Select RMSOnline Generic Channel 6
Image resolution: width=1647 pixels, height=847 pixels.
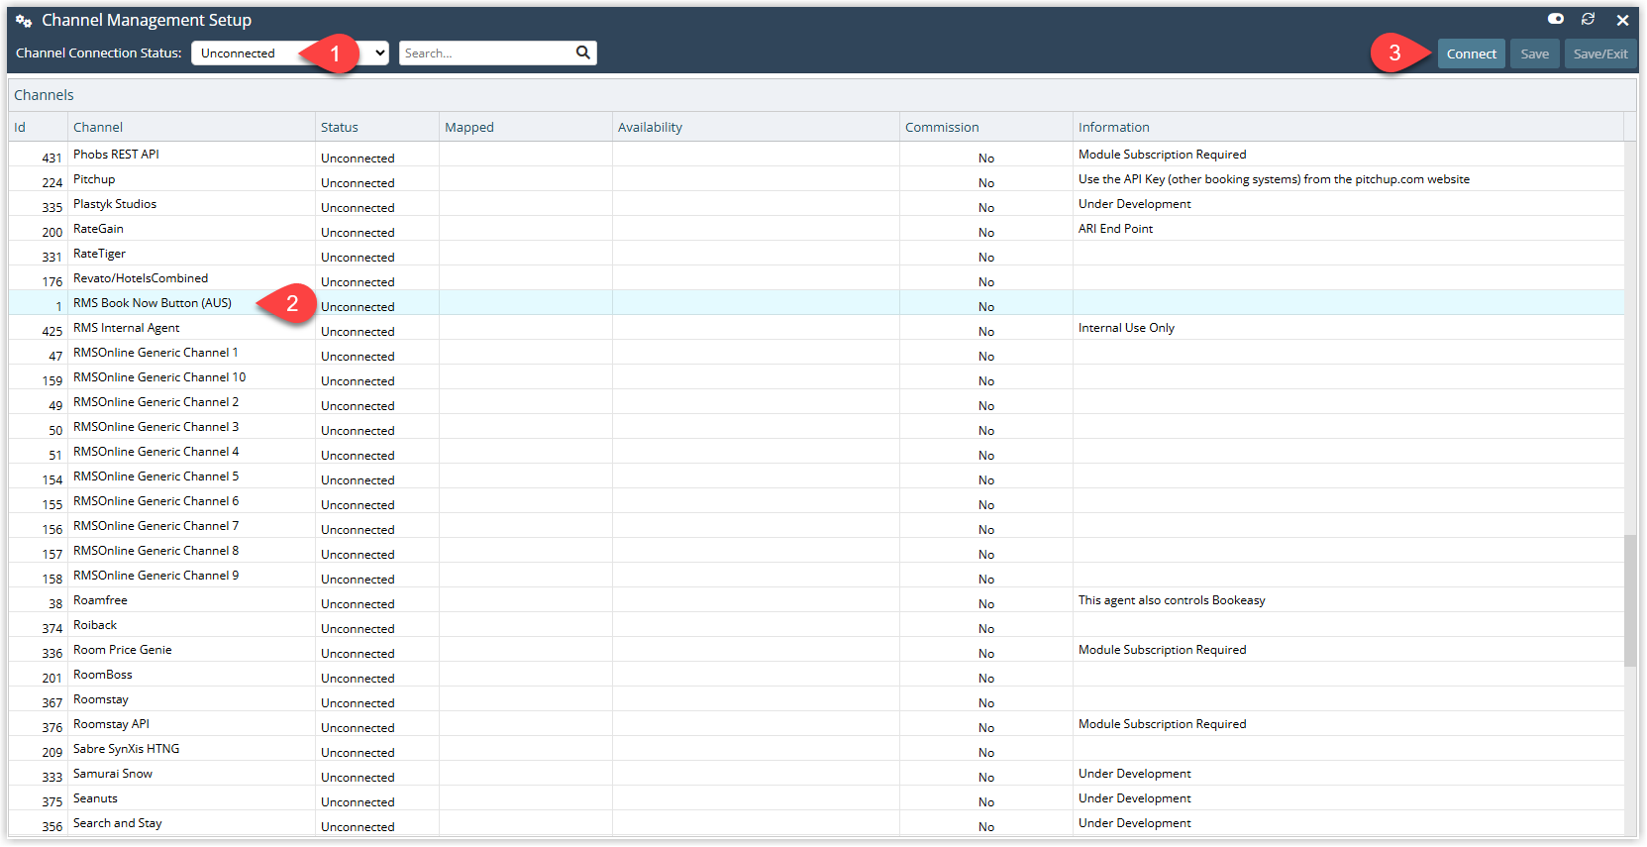[x=155, y=501]
